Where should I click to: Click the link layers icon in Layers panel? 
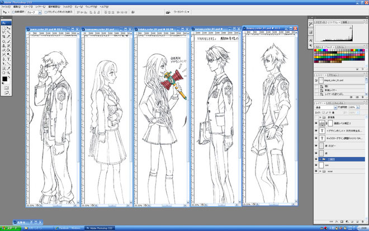[x=331, y=221]
